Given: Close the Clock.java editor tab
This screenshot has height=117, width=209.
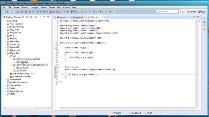Looking at the screenshot, I should click(102, 17).
